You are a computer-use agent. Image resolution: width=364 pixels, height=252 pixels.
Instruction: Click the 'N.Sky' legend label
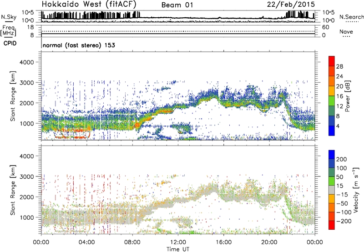[9, 17]
